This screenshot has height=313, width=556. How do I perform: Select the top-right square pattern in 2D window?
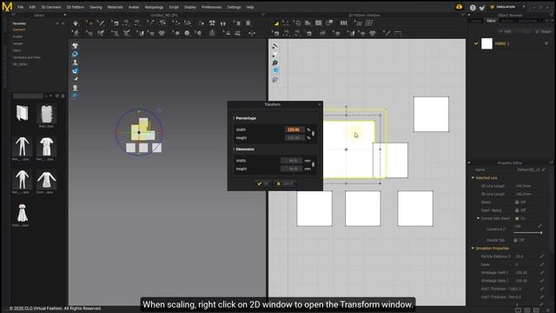point(431,114)
